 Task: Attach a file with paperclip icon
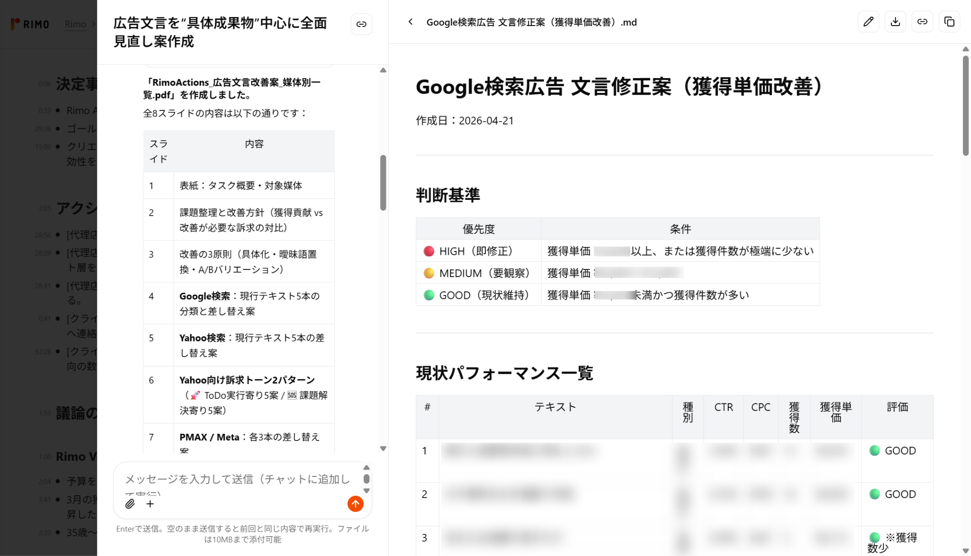(130, 504)
